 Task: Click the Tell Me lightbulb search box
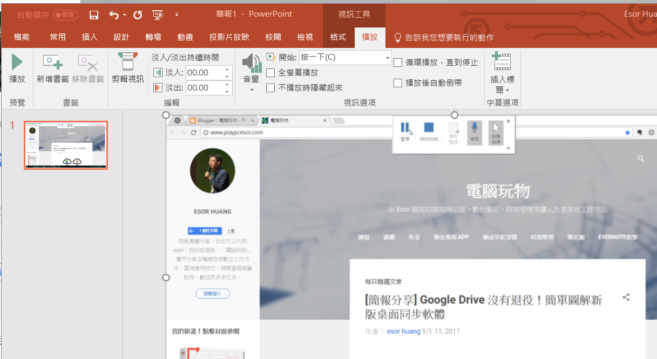[x=444, y=37]
